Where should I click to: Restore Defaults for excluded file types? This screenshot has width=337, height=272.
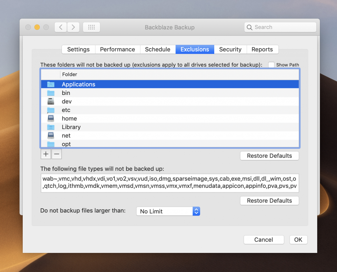[x=269, y=201]
